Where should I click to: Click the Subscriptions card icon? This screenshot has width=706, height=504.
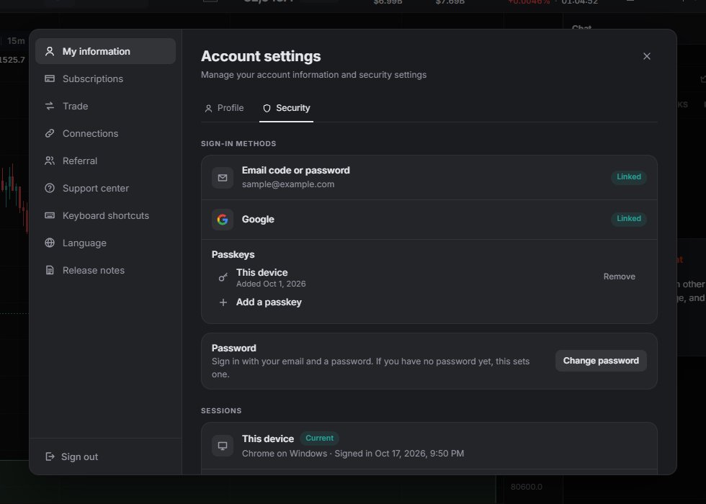[x=50, y=78]
